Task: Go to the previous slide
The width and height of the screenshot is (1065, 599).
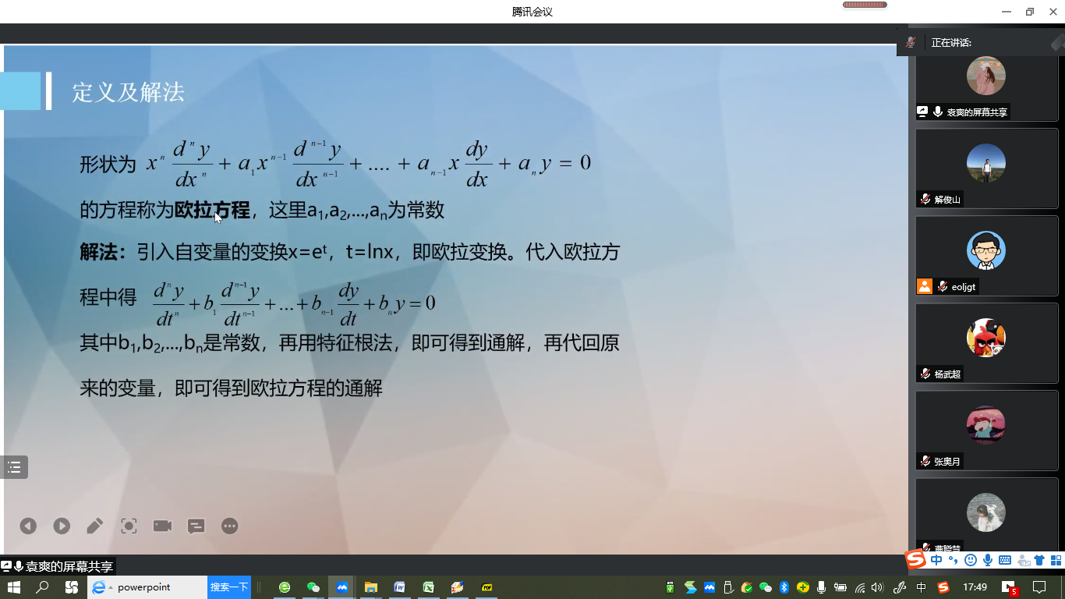Action: pos(28,526)
